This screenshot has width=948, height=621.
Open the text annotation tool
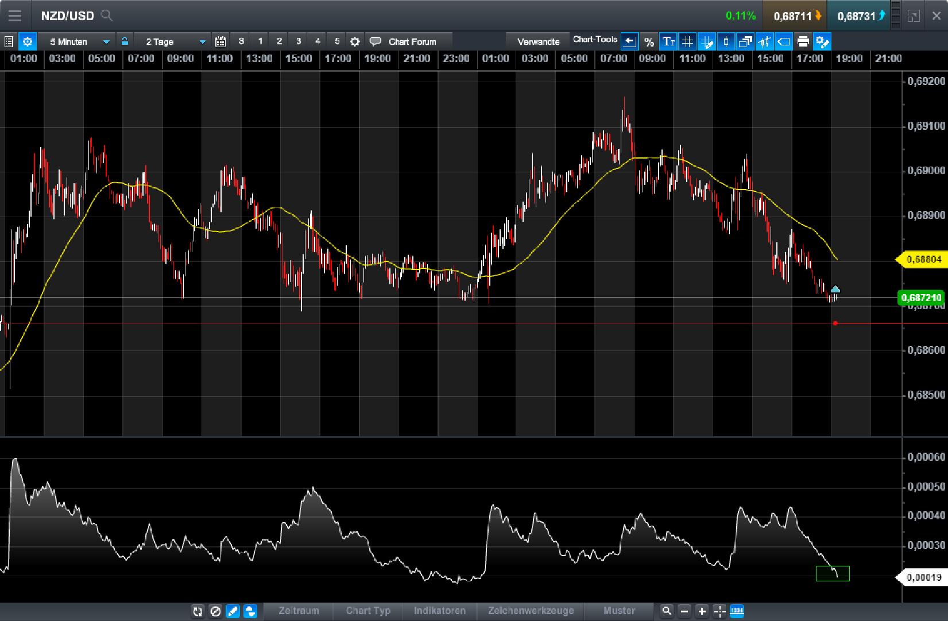(668, 41)
